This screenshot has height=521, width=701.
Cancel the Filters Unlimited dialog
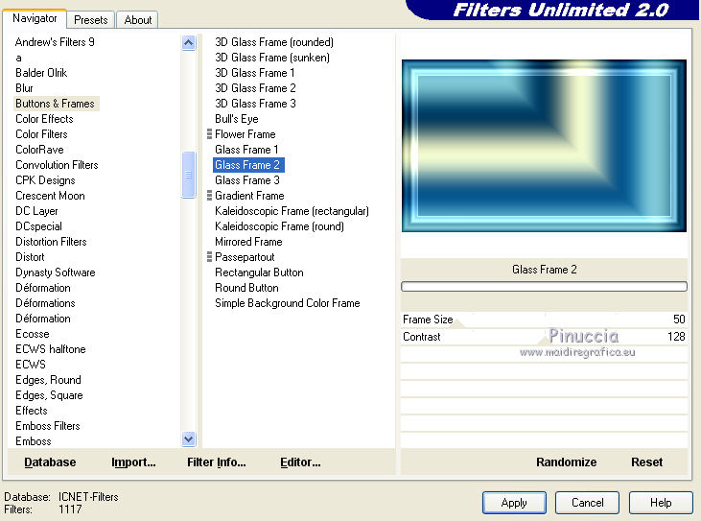click(x=588, y=503)
